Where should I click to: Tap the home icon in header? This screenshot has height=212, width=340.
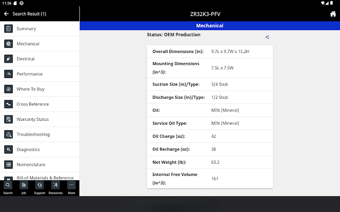pos(333,14)
